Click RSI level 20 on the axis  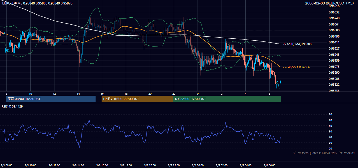pos(330,148)
